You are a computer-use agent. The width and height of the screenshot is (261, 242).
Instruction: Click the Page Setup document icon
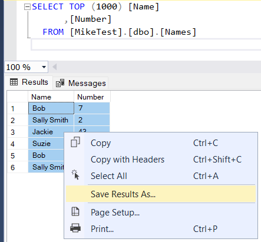pyautogui.click(x=75, y=211)
